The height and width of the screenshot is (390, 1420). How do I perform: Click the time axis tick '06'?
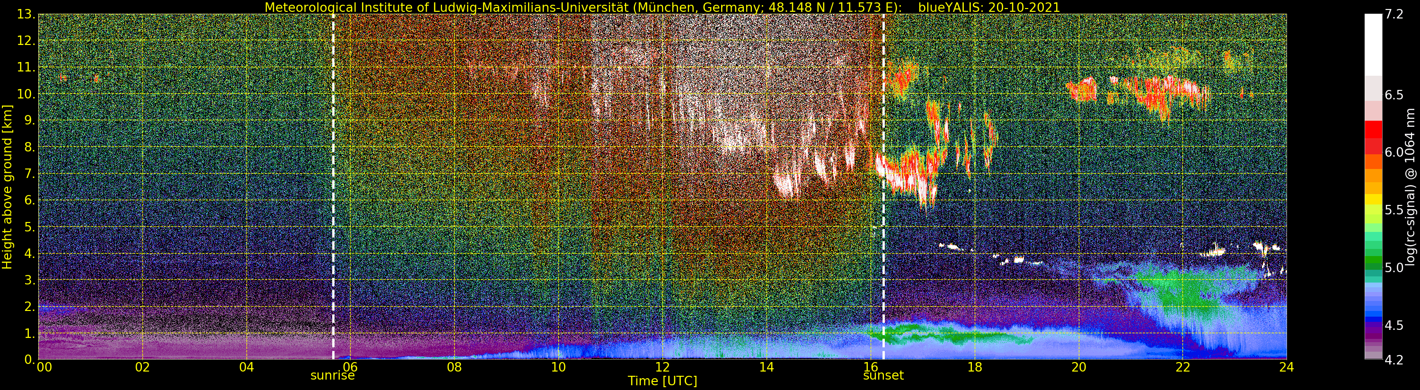click(x=351, y=367)
